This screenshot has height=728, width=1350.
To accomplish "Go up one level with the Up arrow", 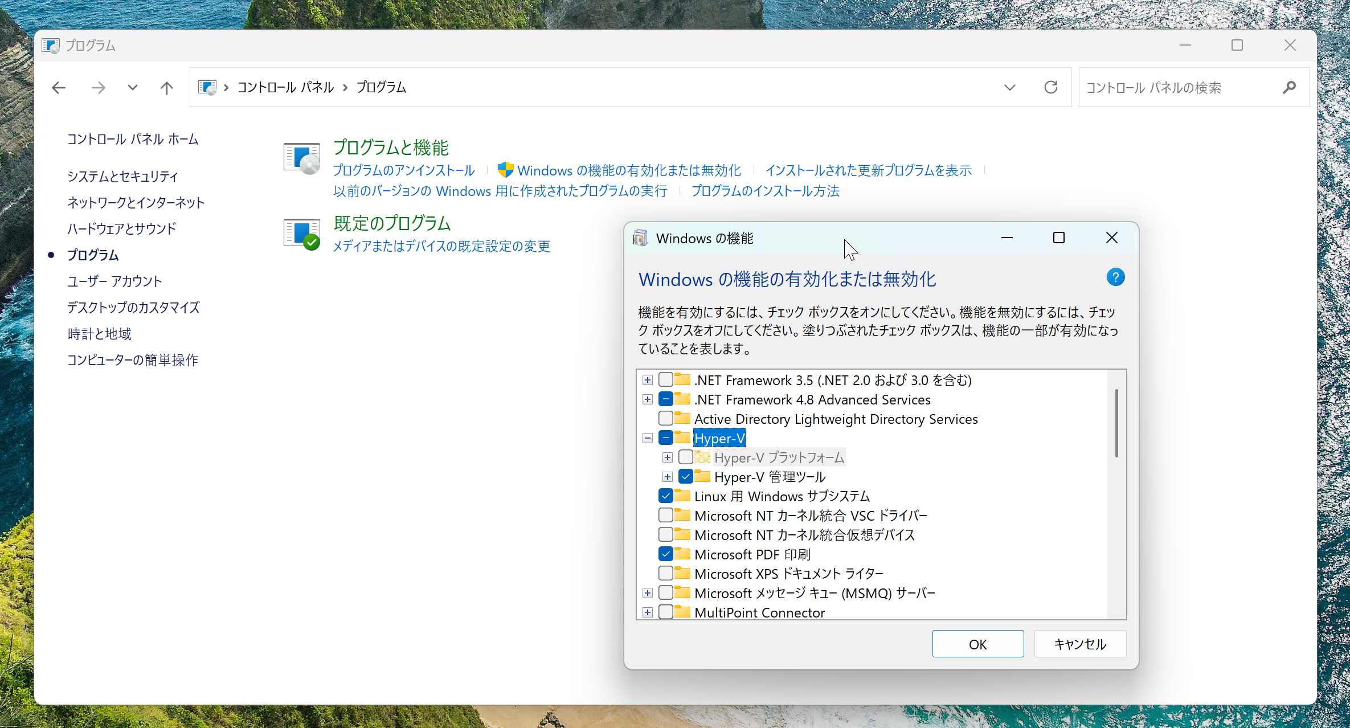I will tap(166, 88).
